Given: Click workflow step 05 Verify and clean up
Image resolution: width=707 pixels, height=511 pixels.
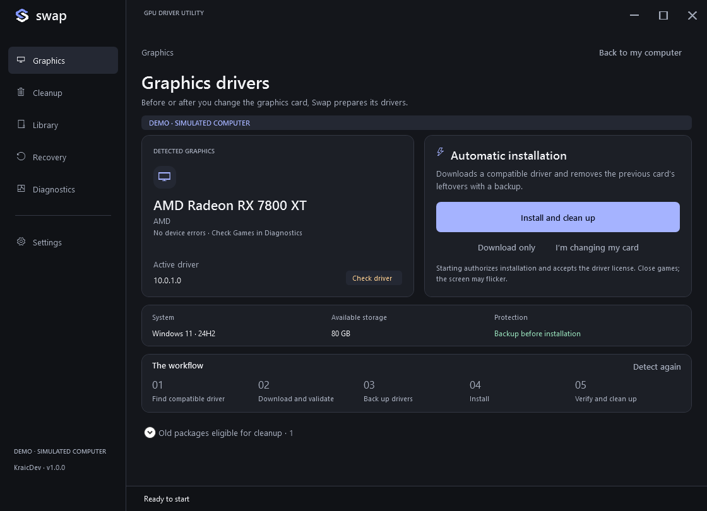Looking at the screenshot, I should point(605,391).
